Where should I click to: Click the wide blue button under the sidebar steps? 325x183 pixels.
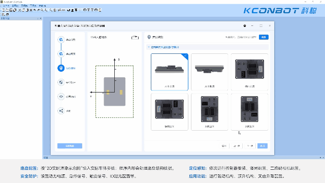(70, 146)
